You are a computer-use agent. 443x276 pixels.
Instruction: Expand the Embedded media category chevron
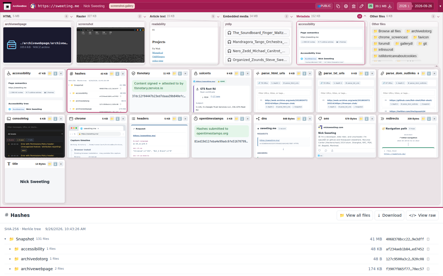click(292, 17)
